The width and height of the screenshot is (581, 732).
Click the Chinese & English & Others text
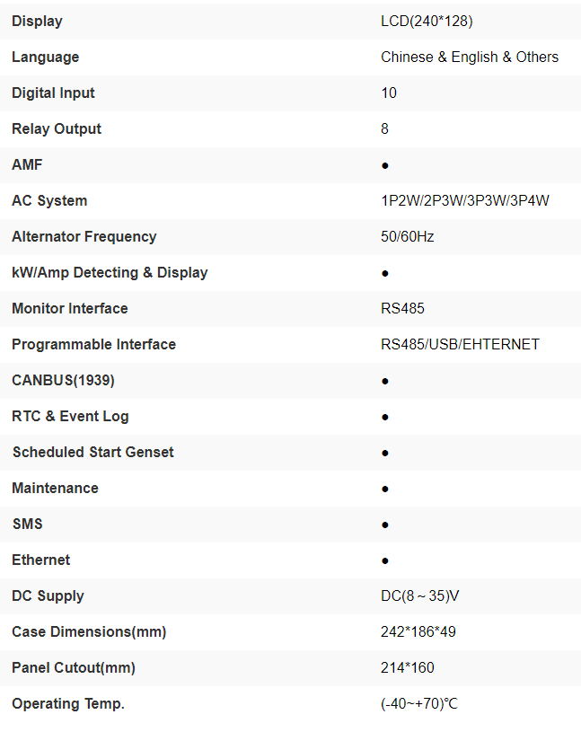(469, 57)
